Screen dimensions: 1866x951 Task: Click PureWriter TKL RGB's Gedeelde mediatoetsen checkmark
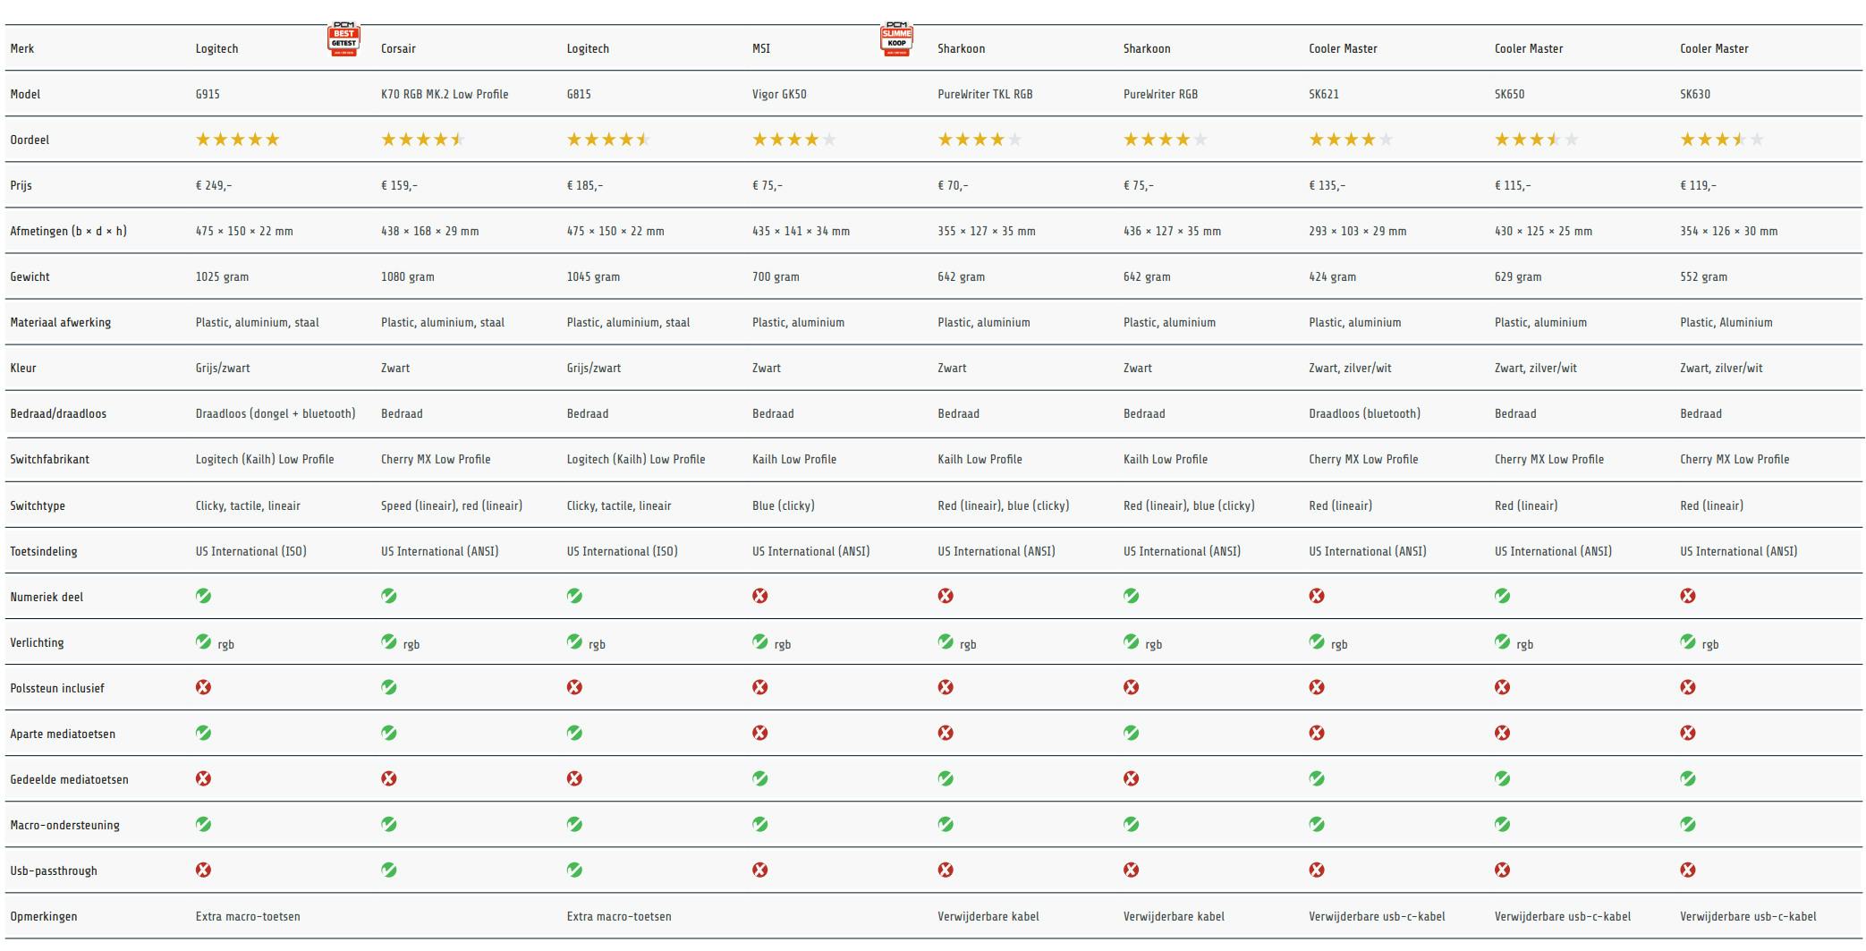[946, 778]
